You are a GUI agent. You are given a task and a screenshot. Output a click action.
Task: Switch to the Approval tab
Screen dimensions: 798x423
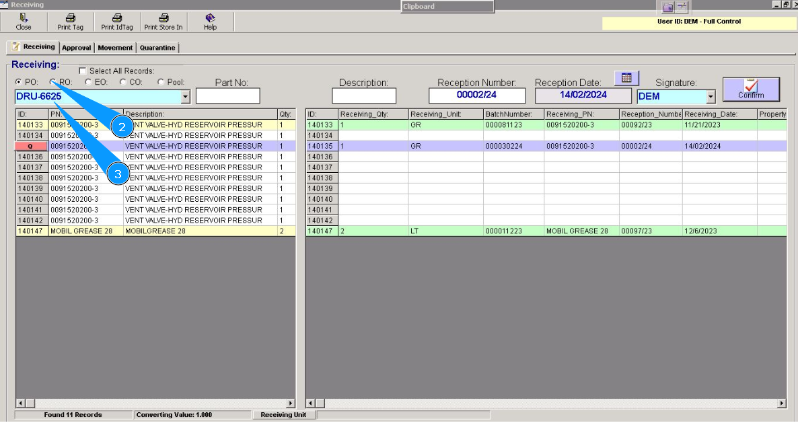click(76, 48)
